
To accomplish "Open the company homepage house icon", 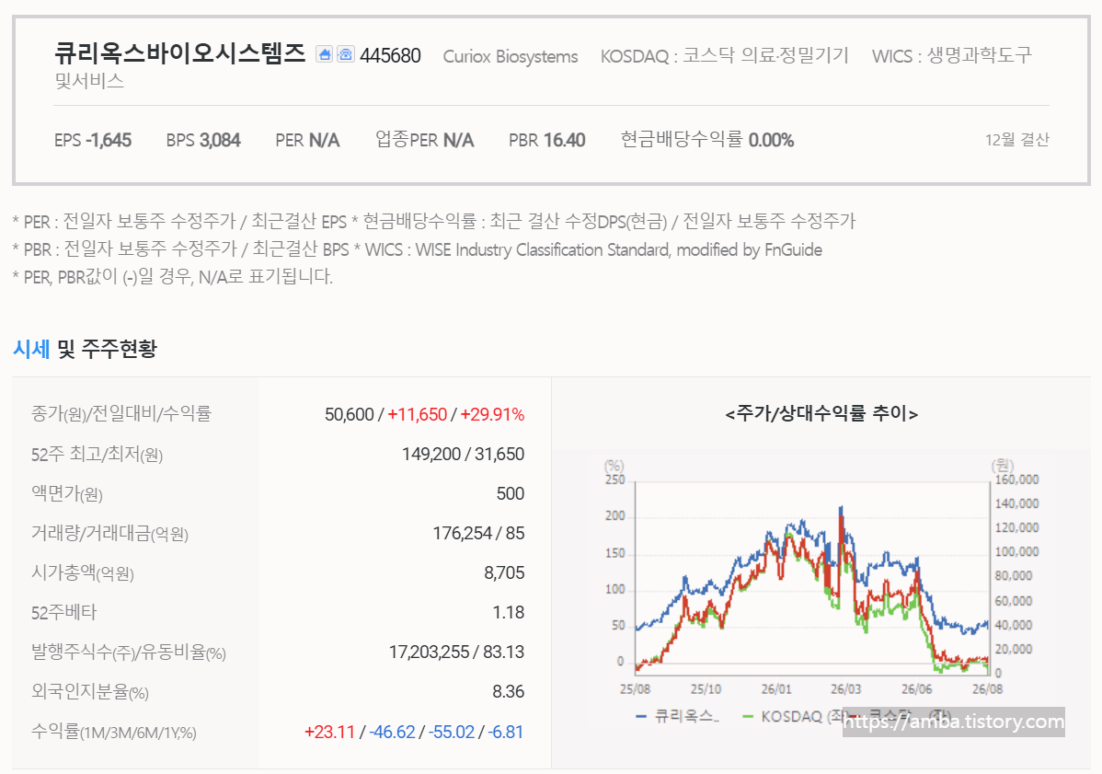I will pyautogui.click(x=324, y=54).
